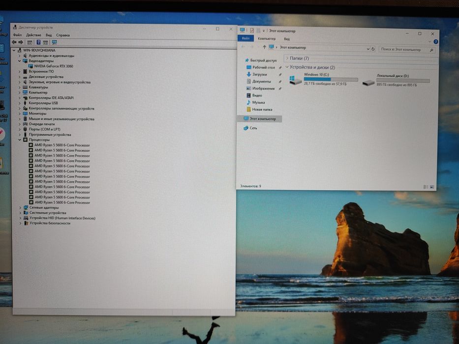Viewport: 459px width, 344px height.
Task: Open the Действие menu in Device Manager
Action: (33, 35)
